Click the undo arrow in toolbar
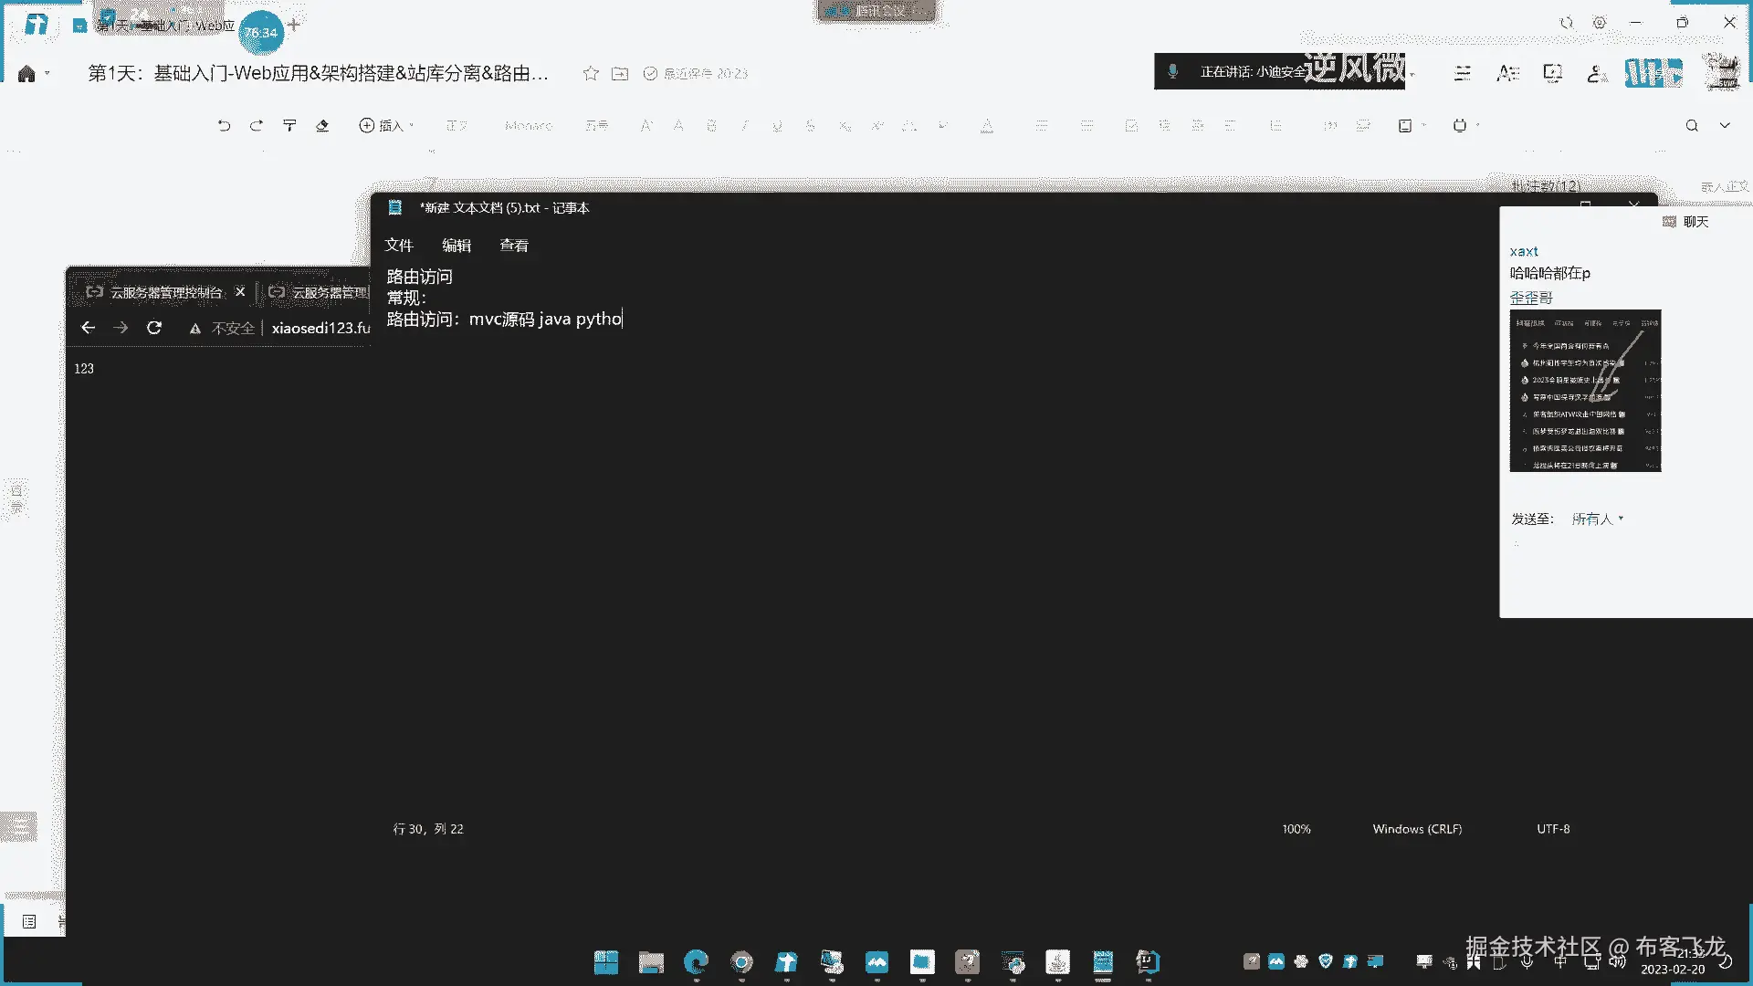The width and height of the screenshot is (1753, 986). click(x=224, y=126)
